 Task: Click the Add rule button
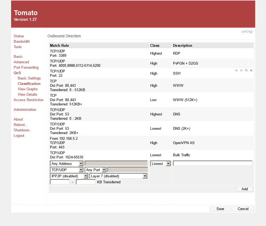tap(245, 189)
